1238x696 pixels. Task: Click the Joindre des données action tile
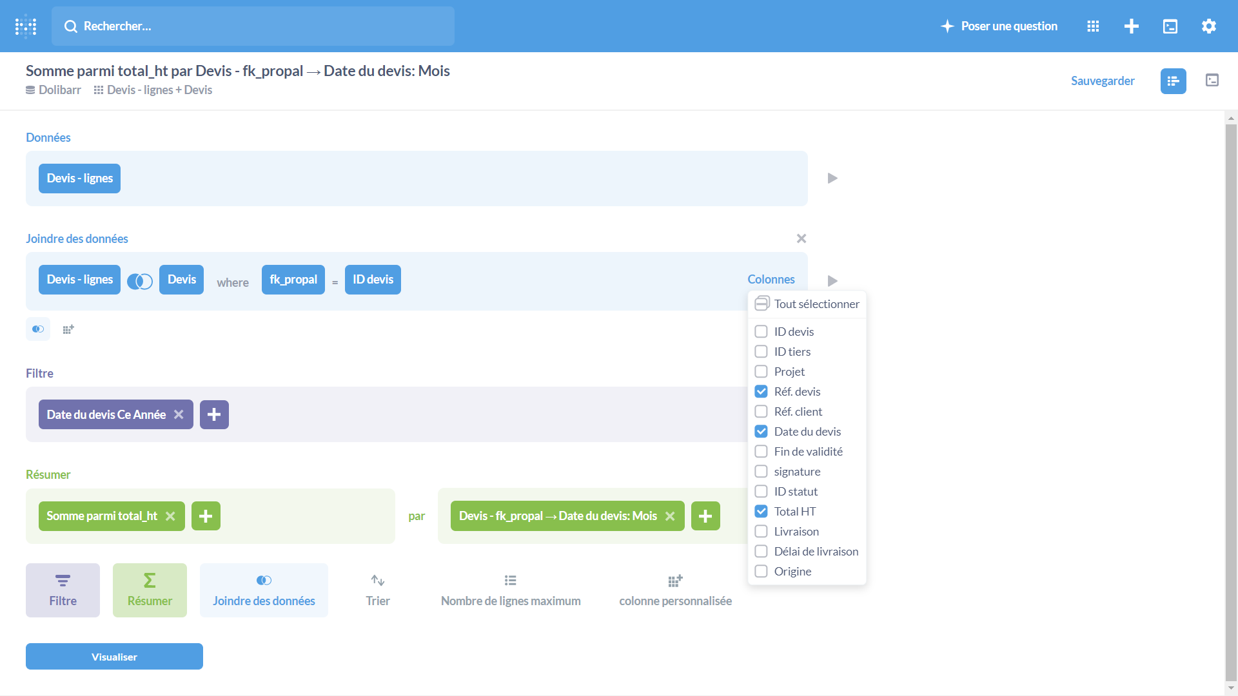[x=264, y=590]
